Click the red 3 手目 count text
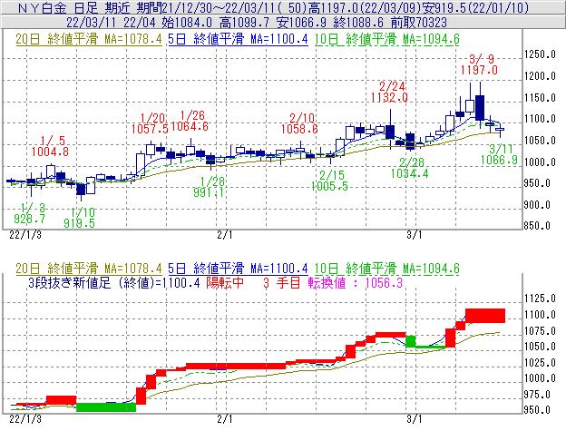The image size is (566, 431). 281,282
